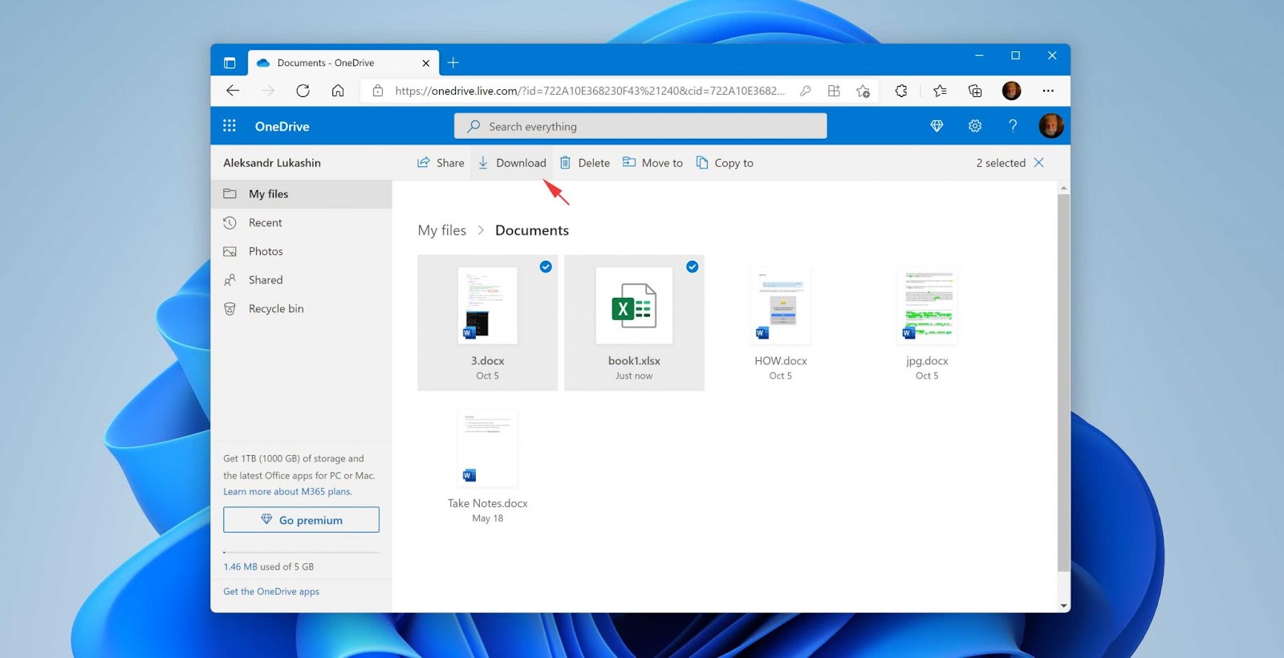The image size is (1284, 658).
Task: Open the account profile picture in OneDrive header
Action: (x=1051, y=126)
